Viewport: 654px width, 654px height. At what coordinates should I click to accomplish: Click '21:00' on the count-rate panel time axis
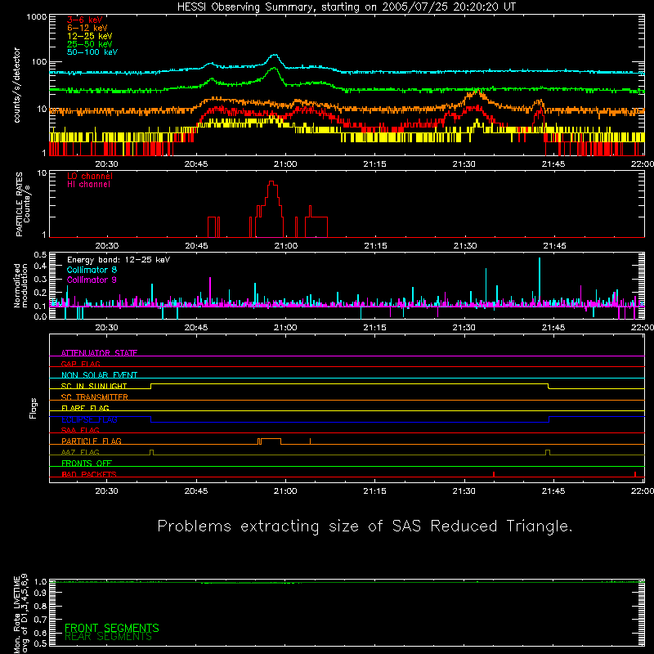[x=285, y=164]
